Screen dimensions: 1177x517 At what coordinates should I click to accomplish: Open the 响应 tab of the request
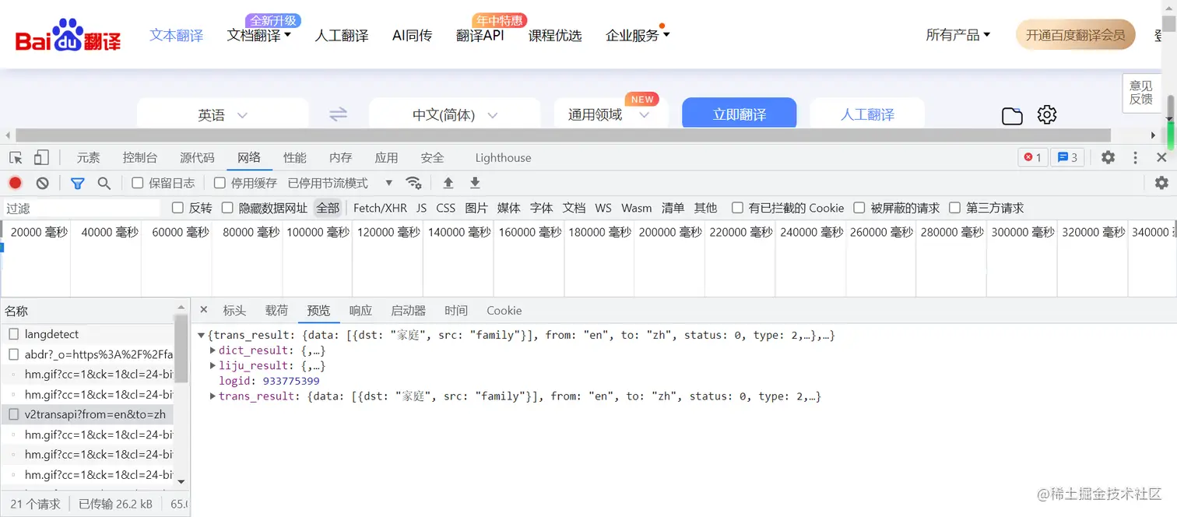360,310
